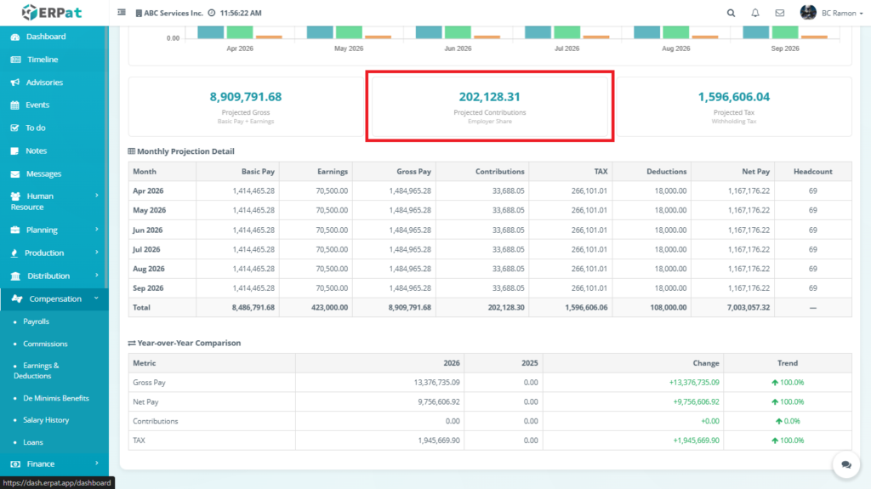Go to De Minimis Benefits page
Image resolution: width=871 pixels, height=489 pixels.
(x=55, y=398)
